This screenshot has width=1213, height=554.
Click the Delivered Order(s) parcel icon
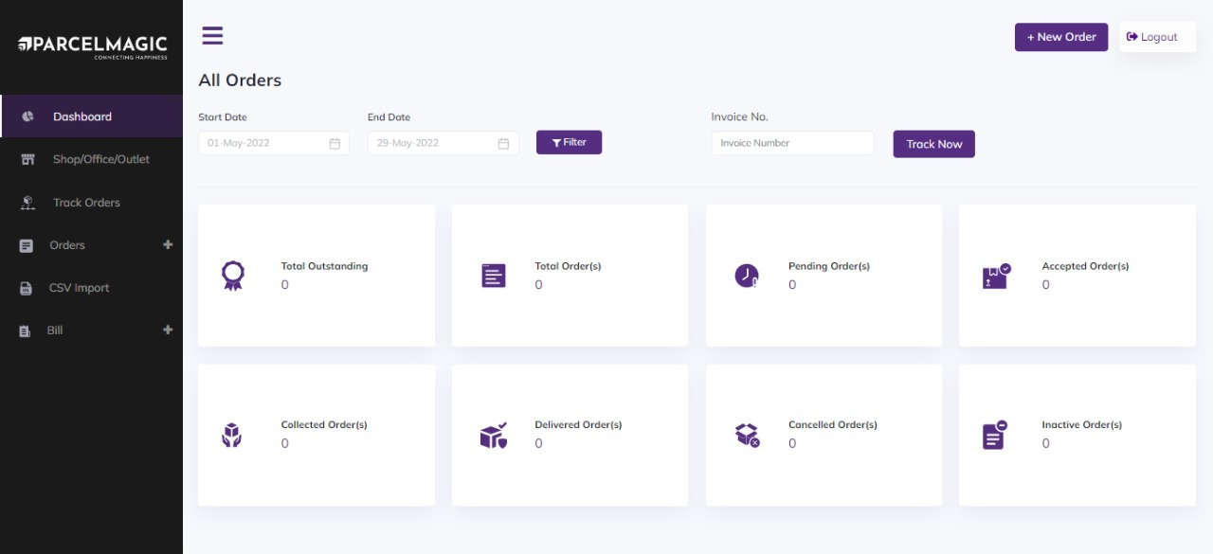(x=494, y=435)
